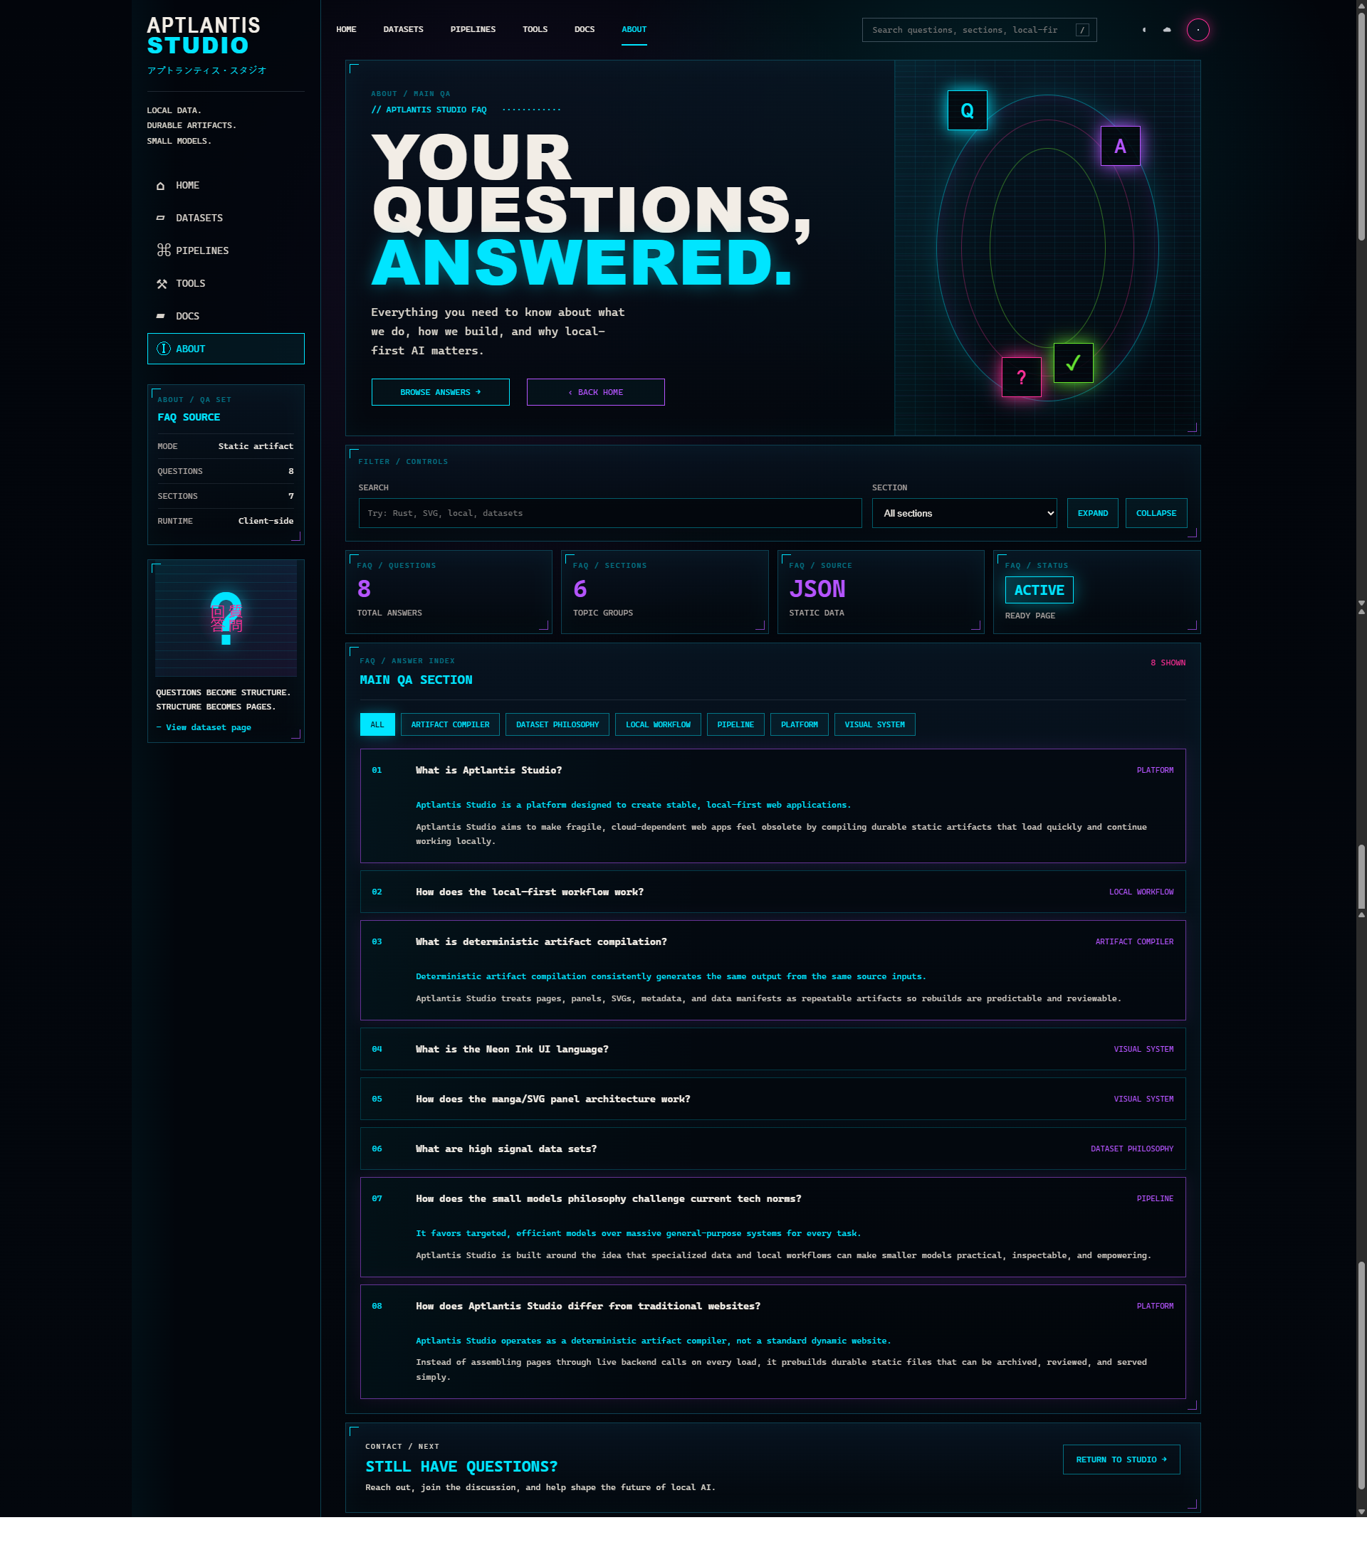Collapse question 01 What is Aptlantis Studio
This screenshot has height=1557, width=1367.
coord(772,771)
